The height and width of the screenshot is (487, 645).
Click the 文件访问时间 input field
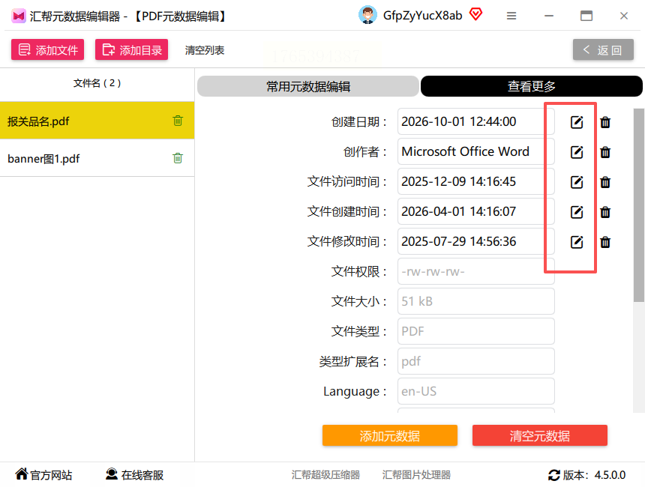[476, 181]
